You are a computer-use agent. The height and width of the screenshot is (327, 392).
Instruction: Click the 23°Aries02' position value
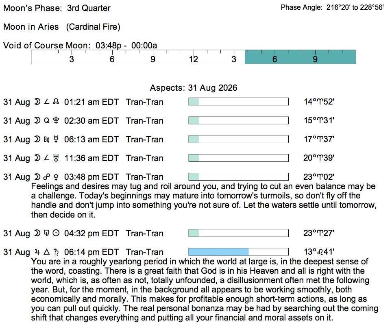(x=319, y=177)
